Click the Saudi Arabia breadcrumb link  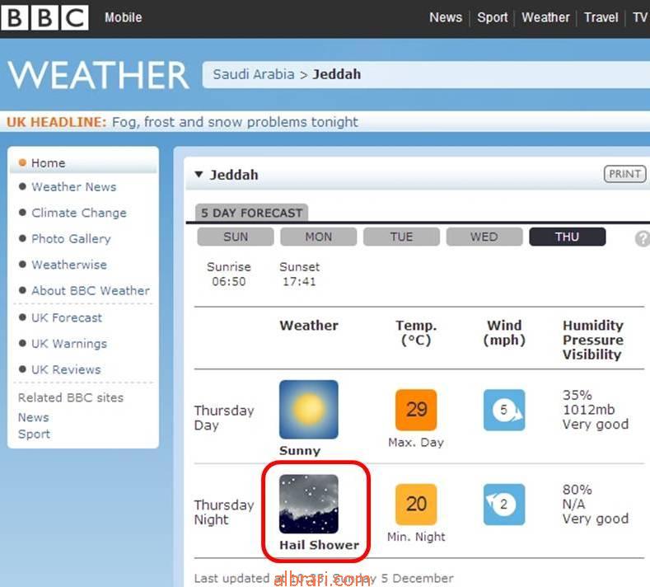tap(254, 74)
